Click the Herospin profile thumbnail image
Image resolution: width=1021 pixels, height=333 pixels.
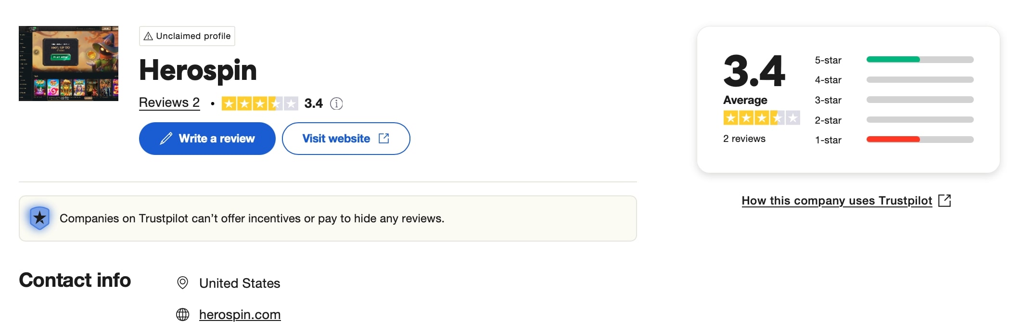(68, 64)
